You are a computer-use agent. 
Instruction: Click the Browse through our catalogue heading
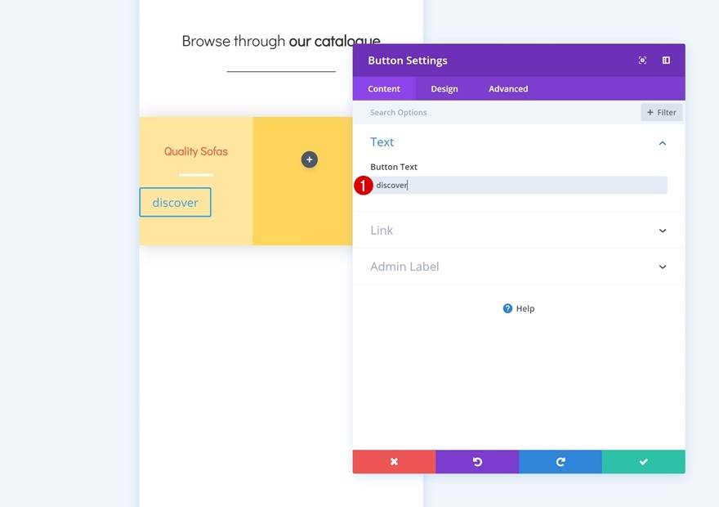tap(281, 41)
